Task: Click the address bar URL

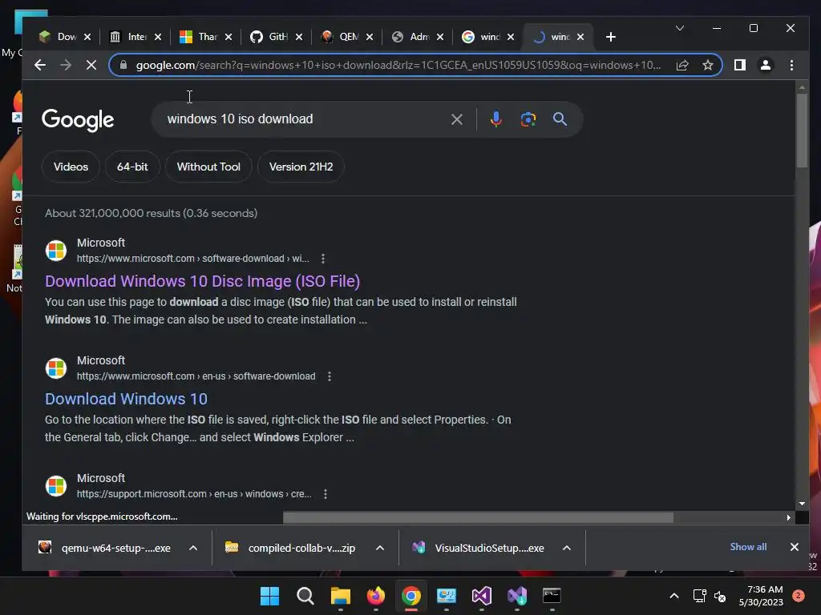Action: click(x=398, y=65)
